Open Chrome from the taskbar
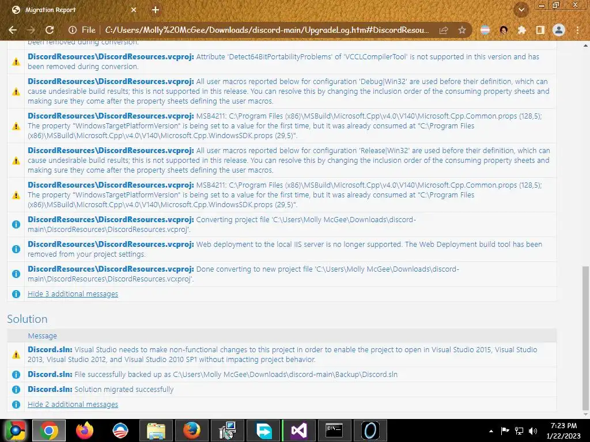 point(49,430)
